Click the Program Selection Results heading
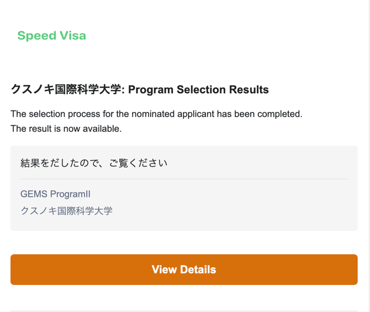370x312 pixels. pos(198,89)
